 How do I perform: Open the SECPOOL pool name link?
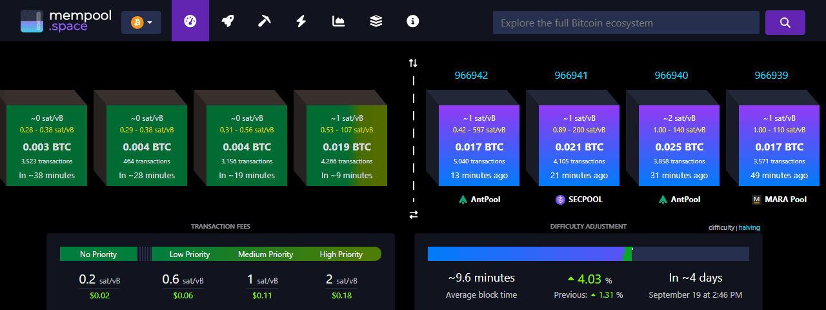(585, 200)
